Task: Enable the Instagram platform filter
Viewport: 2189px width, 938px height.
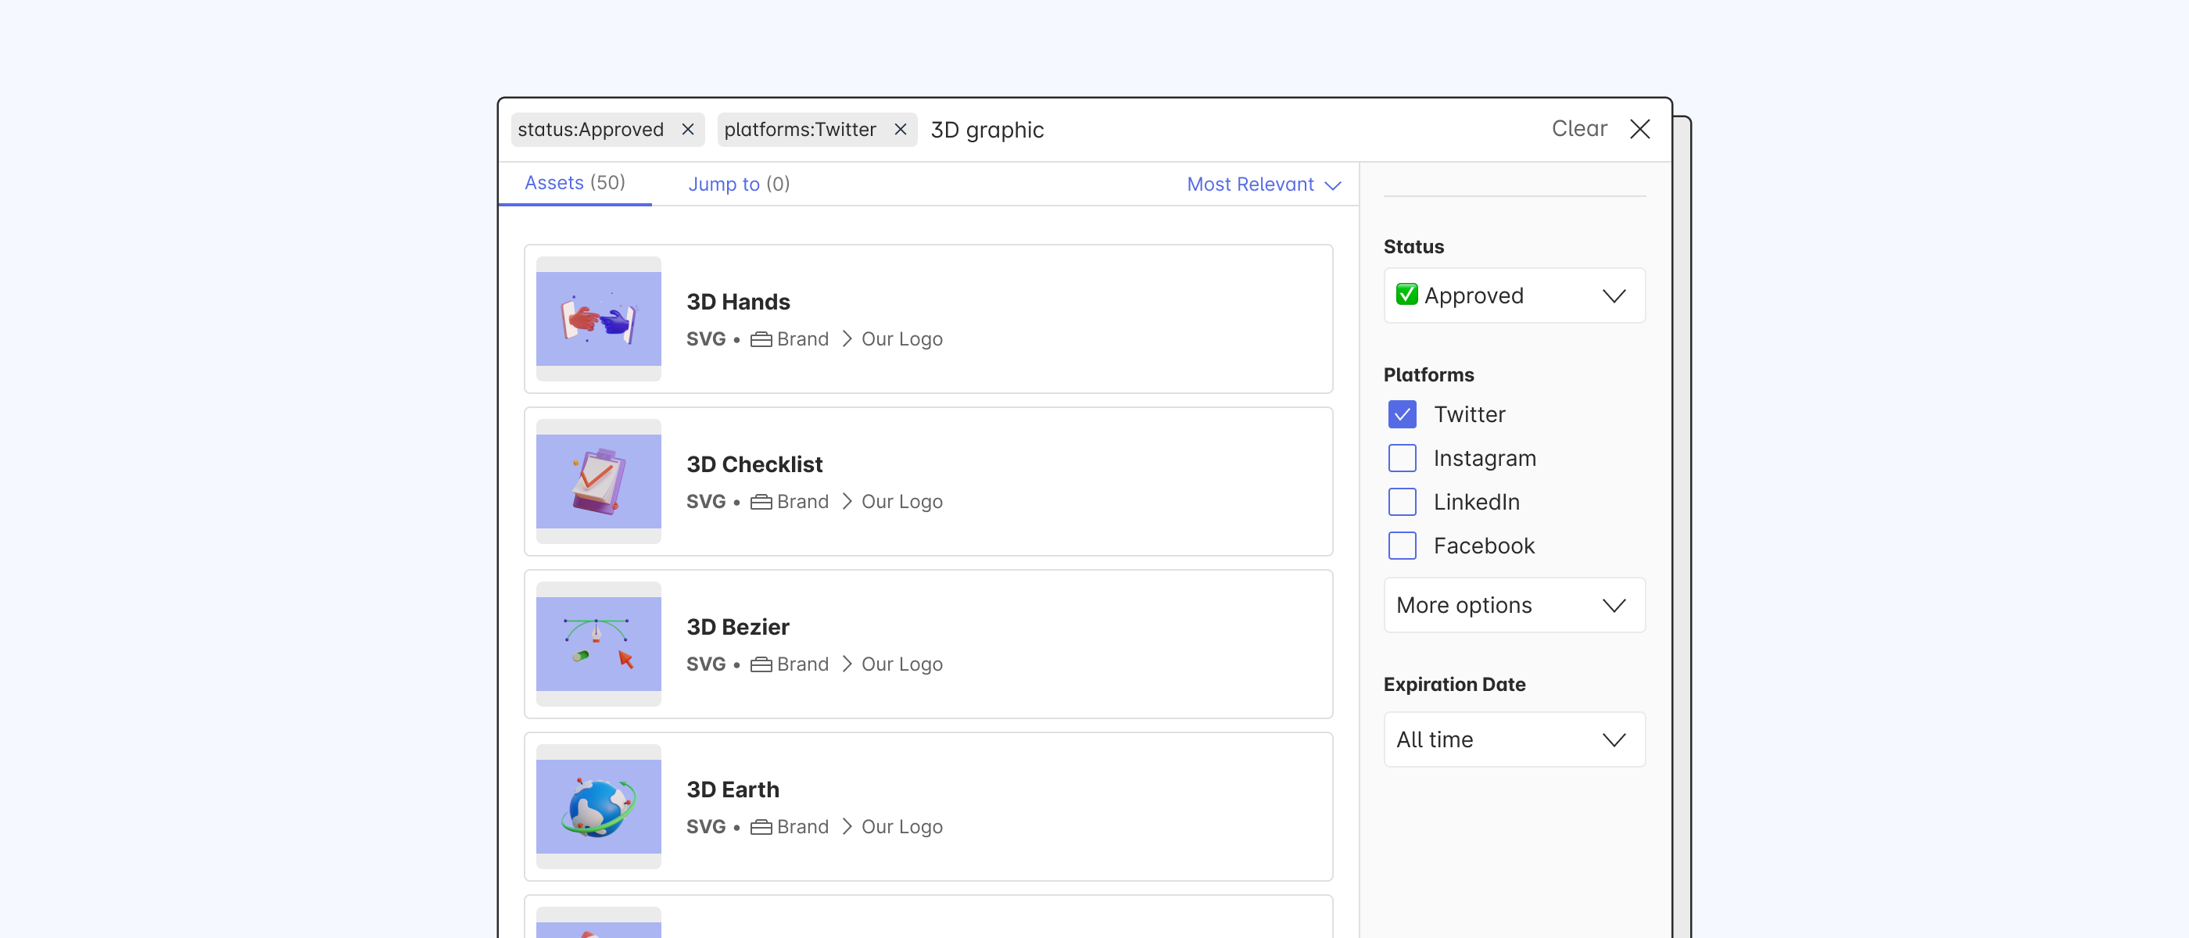Action: point(1401,458)
